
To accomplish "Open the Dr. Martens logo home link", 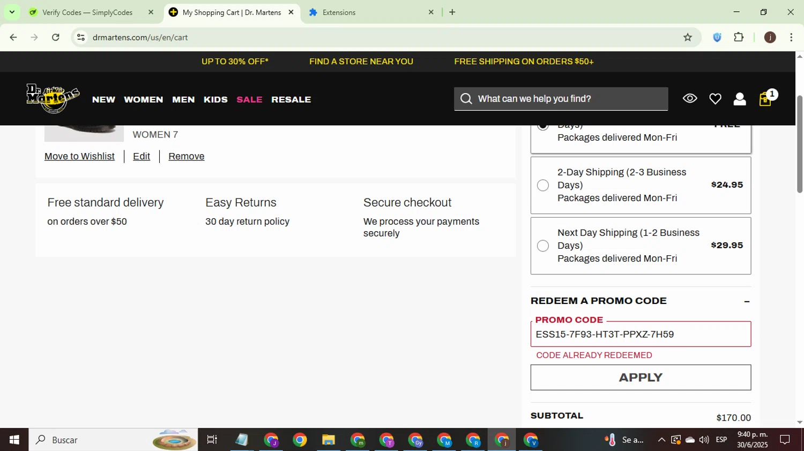I will coord(53,98).
